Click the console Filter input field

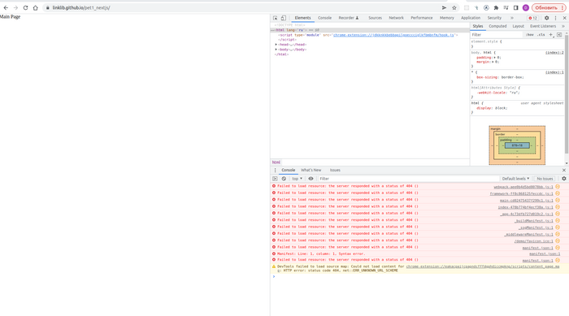408,179
